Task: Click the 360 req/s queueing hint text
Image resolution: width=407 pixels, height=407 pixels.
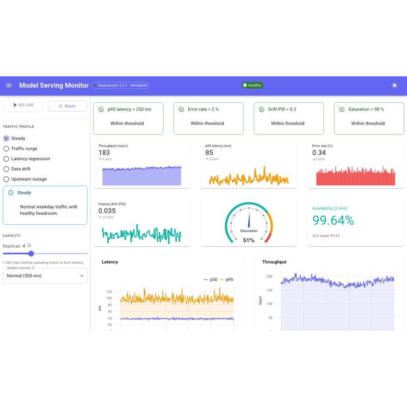Action: tap(43, 263)
